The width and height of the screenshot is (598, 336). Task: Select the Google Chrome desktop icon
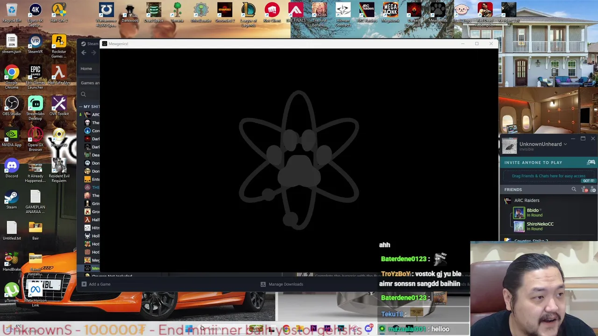[12, 77]
